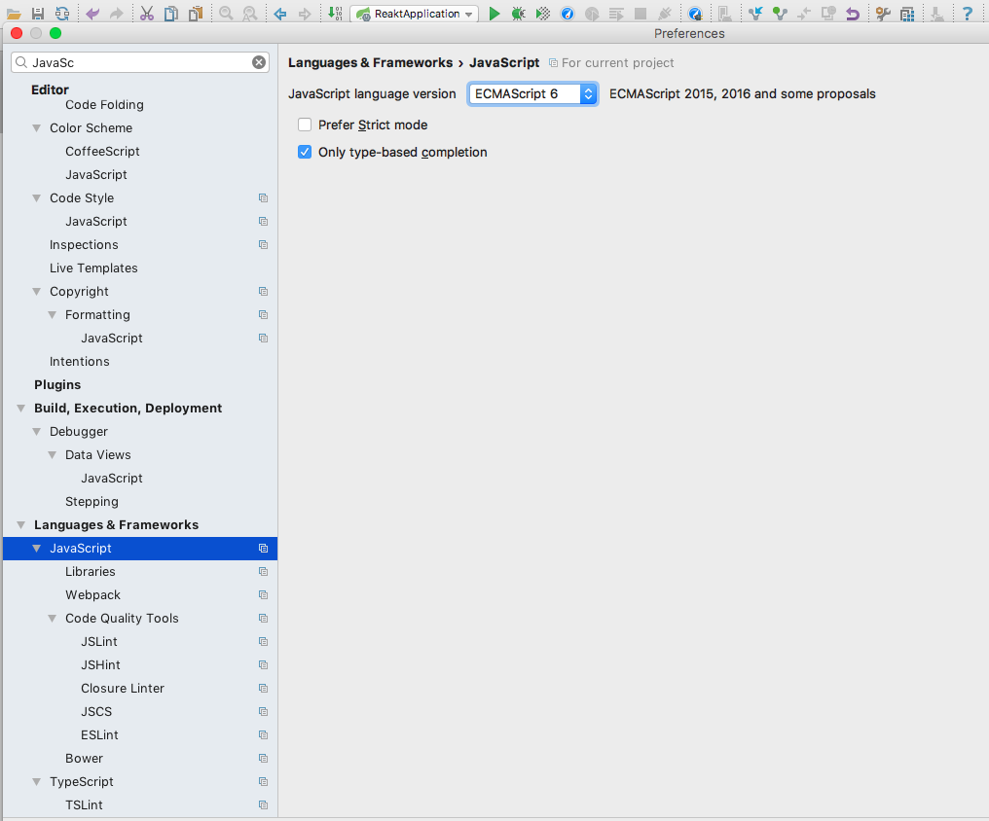
Task: Open Settings via the wrench icon
Action: [x=883, y=14]
